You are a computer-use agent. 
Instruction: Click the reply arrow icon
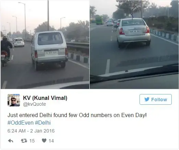point(11,141)
